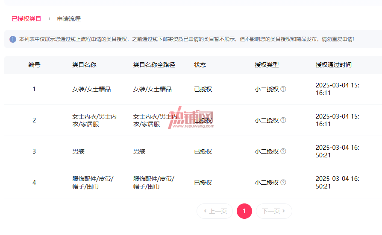Click the 类目名称 column header

(x=84, y=65)
